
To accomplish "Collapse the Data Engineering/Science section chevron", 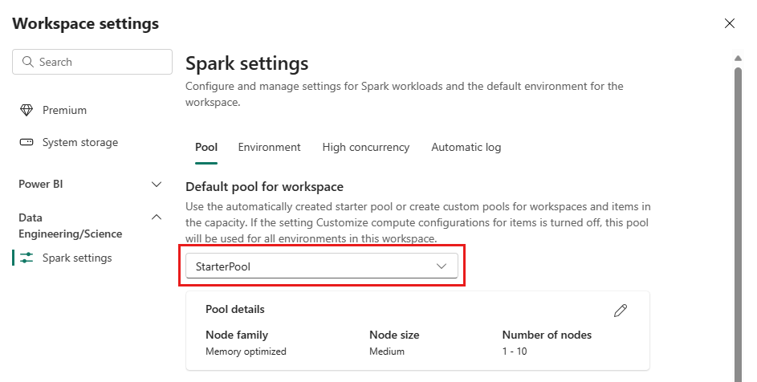I will [x=157, y=217].
